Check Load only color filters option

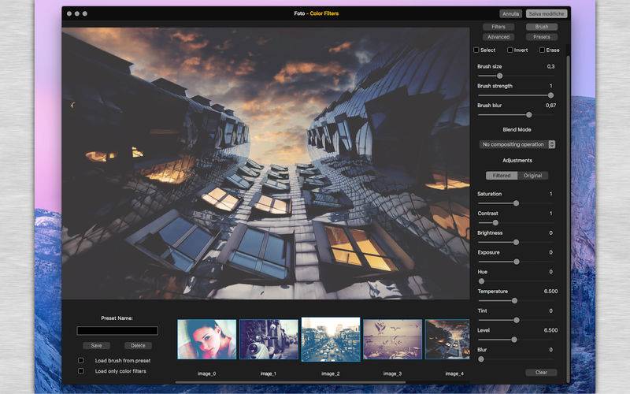click(x=80, y=370)
